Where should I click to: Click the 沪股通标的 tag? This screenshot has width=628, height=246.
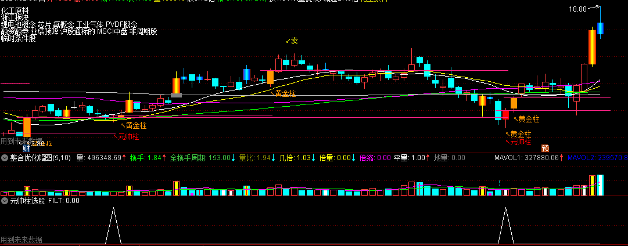click(x=78, y=31)
